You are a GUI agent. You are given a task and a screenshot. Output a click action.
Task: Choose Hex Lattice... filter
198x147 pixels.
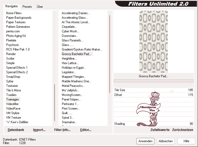tap(70, 63)
